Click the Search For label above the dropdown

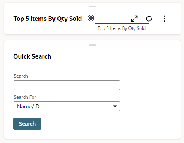[25, 97]
